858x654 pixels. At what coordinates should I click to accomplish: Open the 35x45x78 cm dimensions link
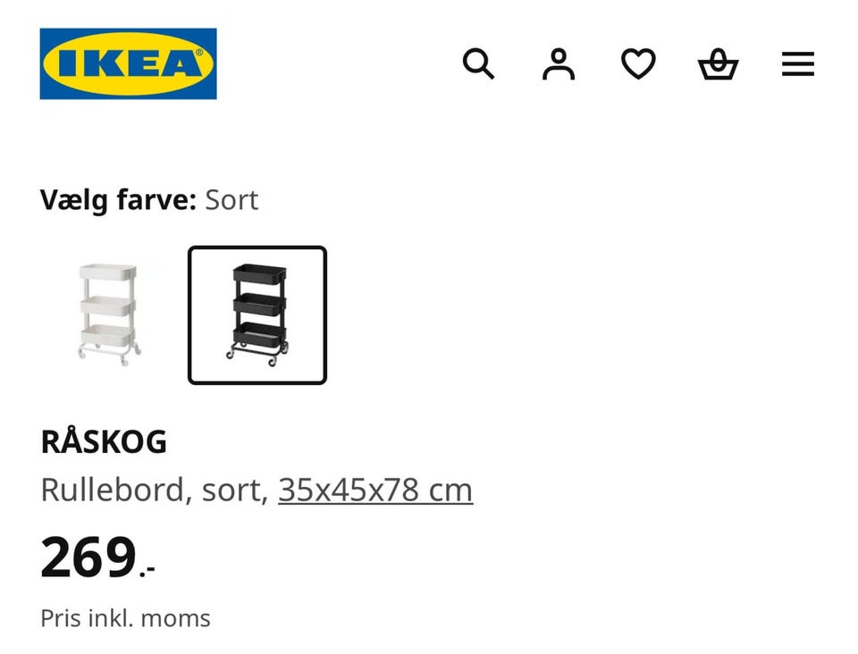(x=375, y=490)
